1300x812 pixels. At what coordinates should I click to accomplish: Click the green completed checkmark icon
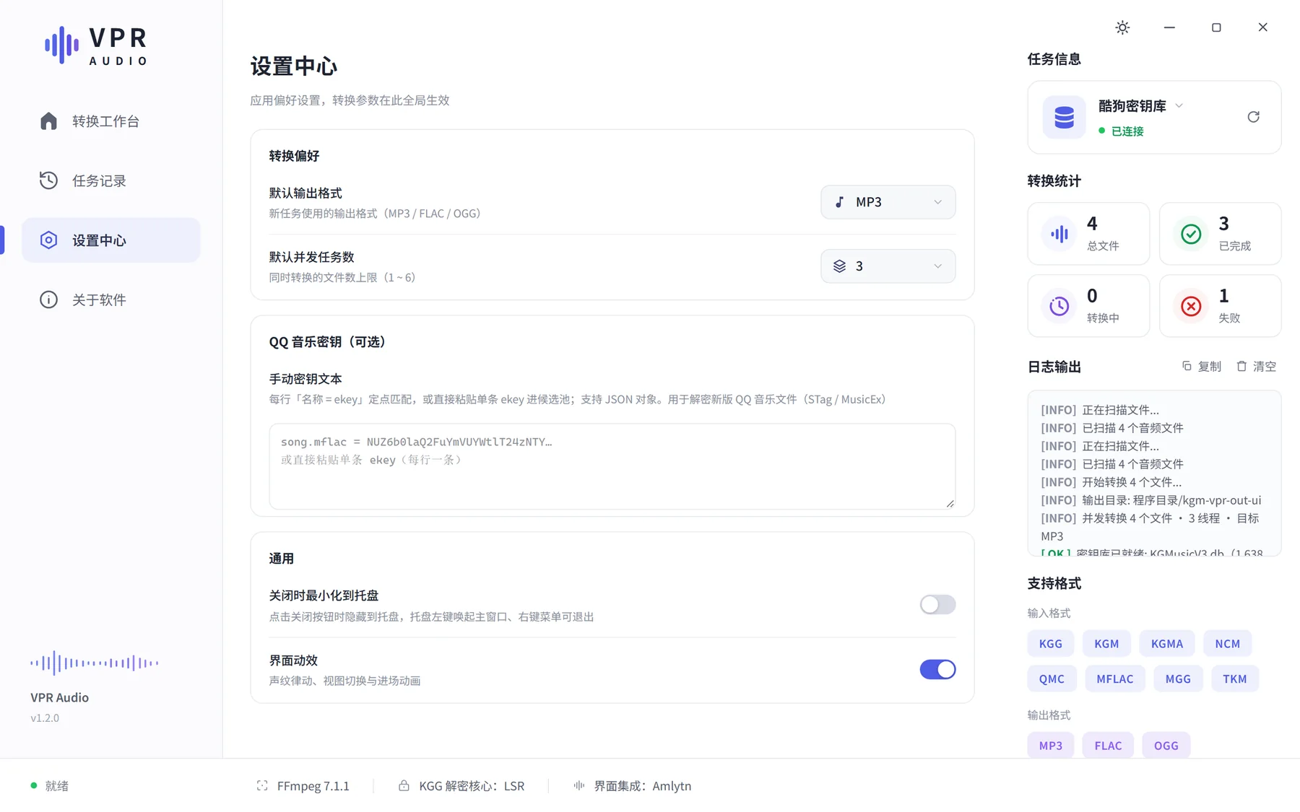click(1191, 234)
